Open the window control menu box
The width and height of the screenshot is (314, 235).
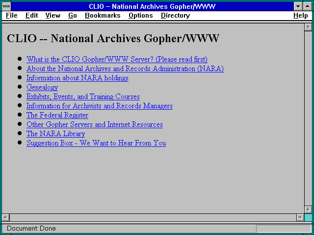pyautogui.click(x=6, y=6)
